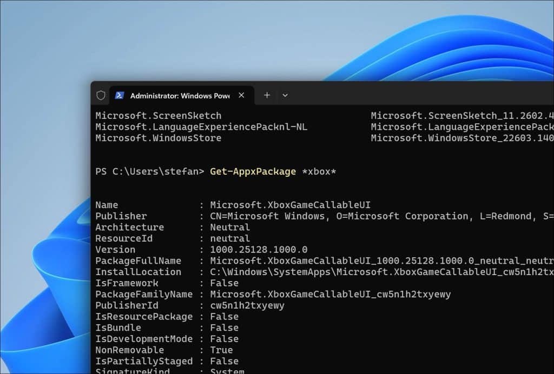Screen dimensions: 554x374
Task: Click Microsoft.ScreenSketch_11.2602 full package name
Action: point(462,116)
